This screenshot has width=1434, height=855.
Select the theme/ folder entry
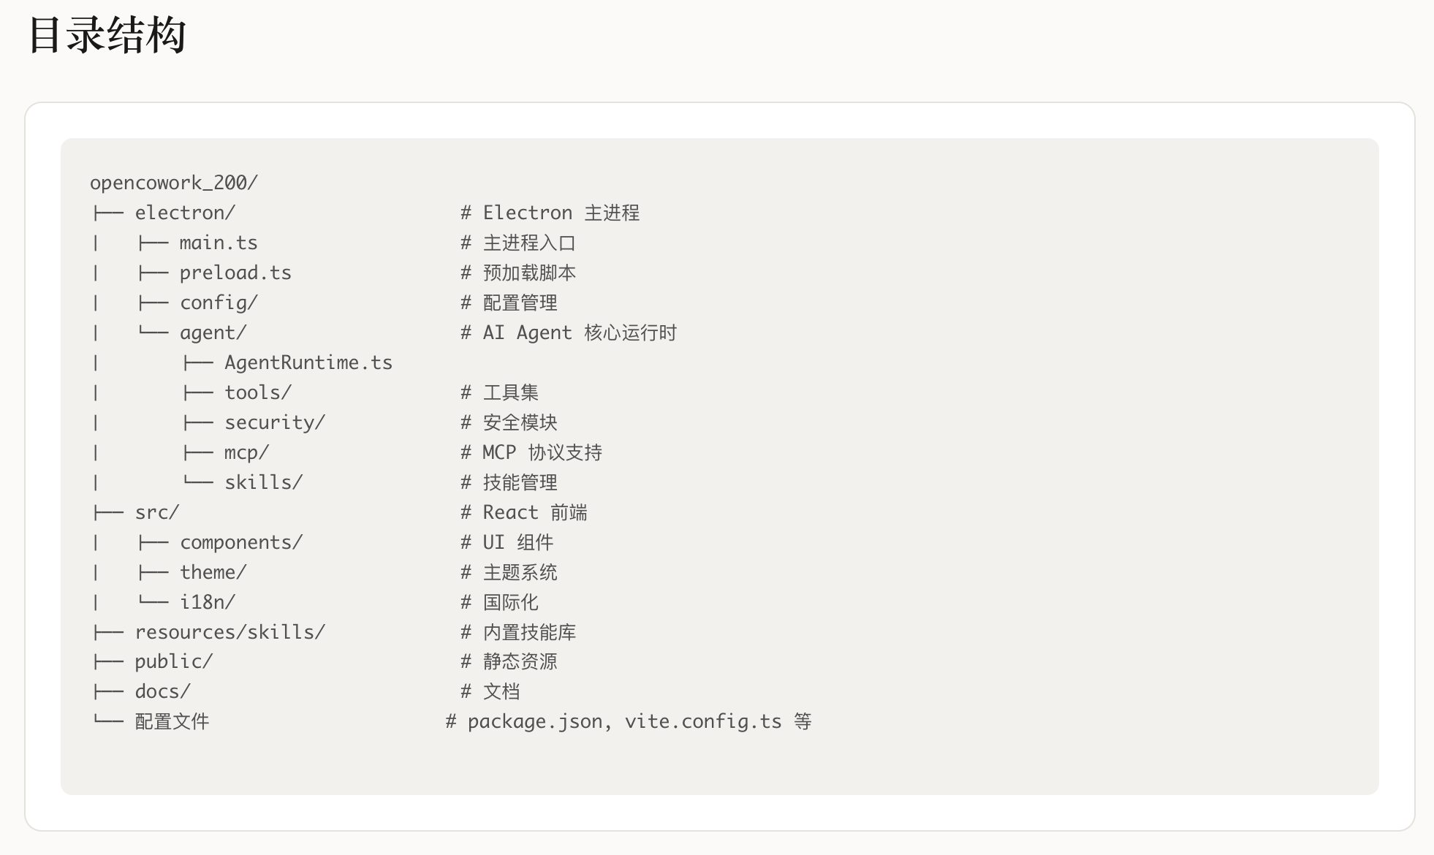[x=213, y=572]
